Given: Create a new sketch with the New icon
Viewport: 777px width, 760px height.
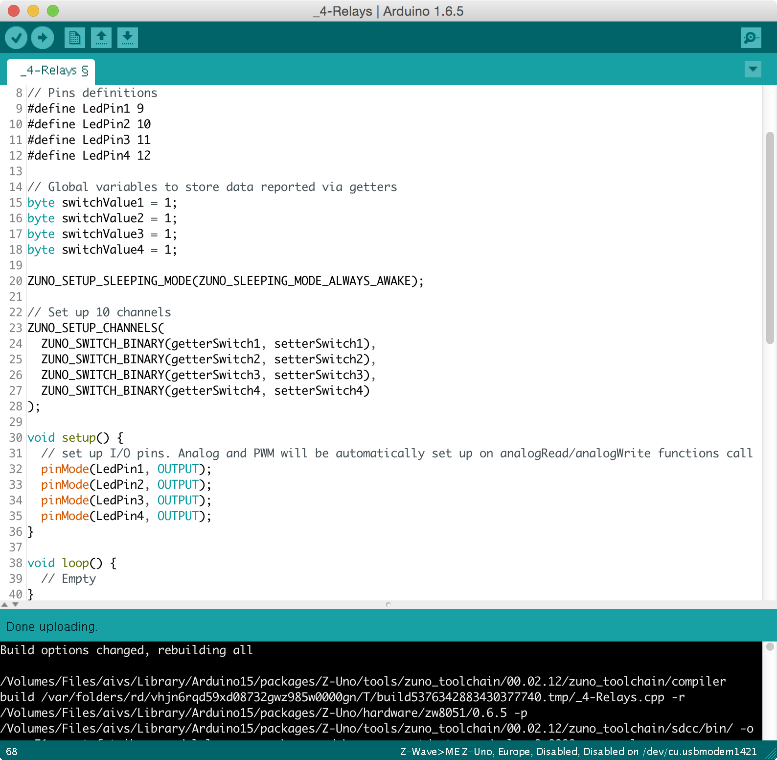Looking at the screenshot, I should point(75,38).
